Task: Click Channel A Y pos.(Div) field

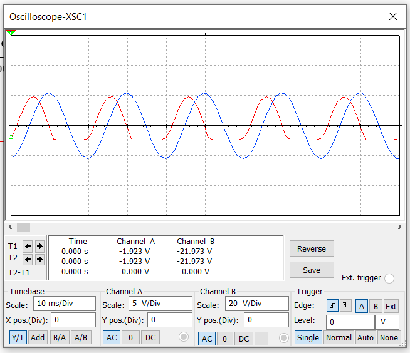Action: [x=170, y=320]
